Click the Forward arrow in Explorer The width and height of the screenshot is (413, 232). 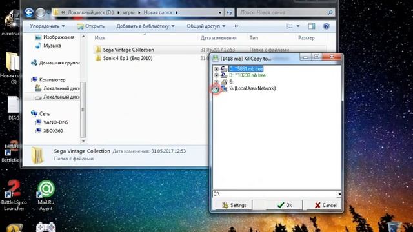click(x=40, y=12)
